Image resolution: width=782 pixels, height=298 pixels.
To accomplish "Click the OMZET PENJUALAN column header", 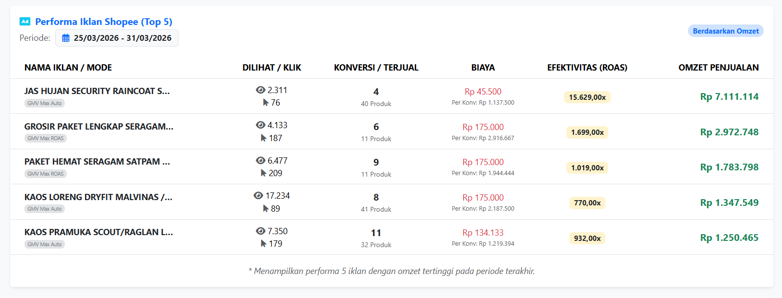I will click(718, 68).
